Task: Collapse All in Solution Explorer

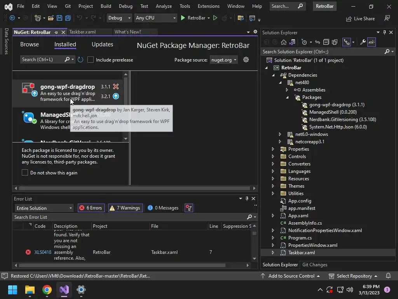Action: click(x=326, y=42)
